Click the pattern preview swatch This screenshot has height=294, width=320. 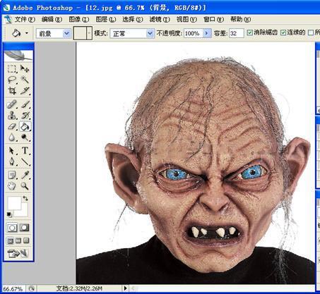click(80, 33)
